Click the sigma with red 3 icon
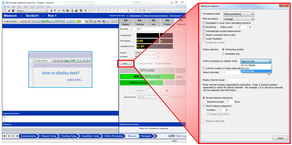Viewport: 292px width, 145px height. click(103, 21)
